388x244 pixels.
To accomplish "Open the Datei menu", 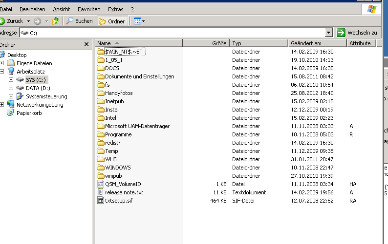I will click(x=6, y=9).
